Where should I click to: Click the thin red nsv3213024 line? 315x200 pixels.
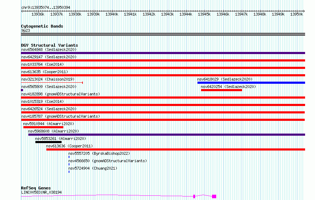click(52, 83)
